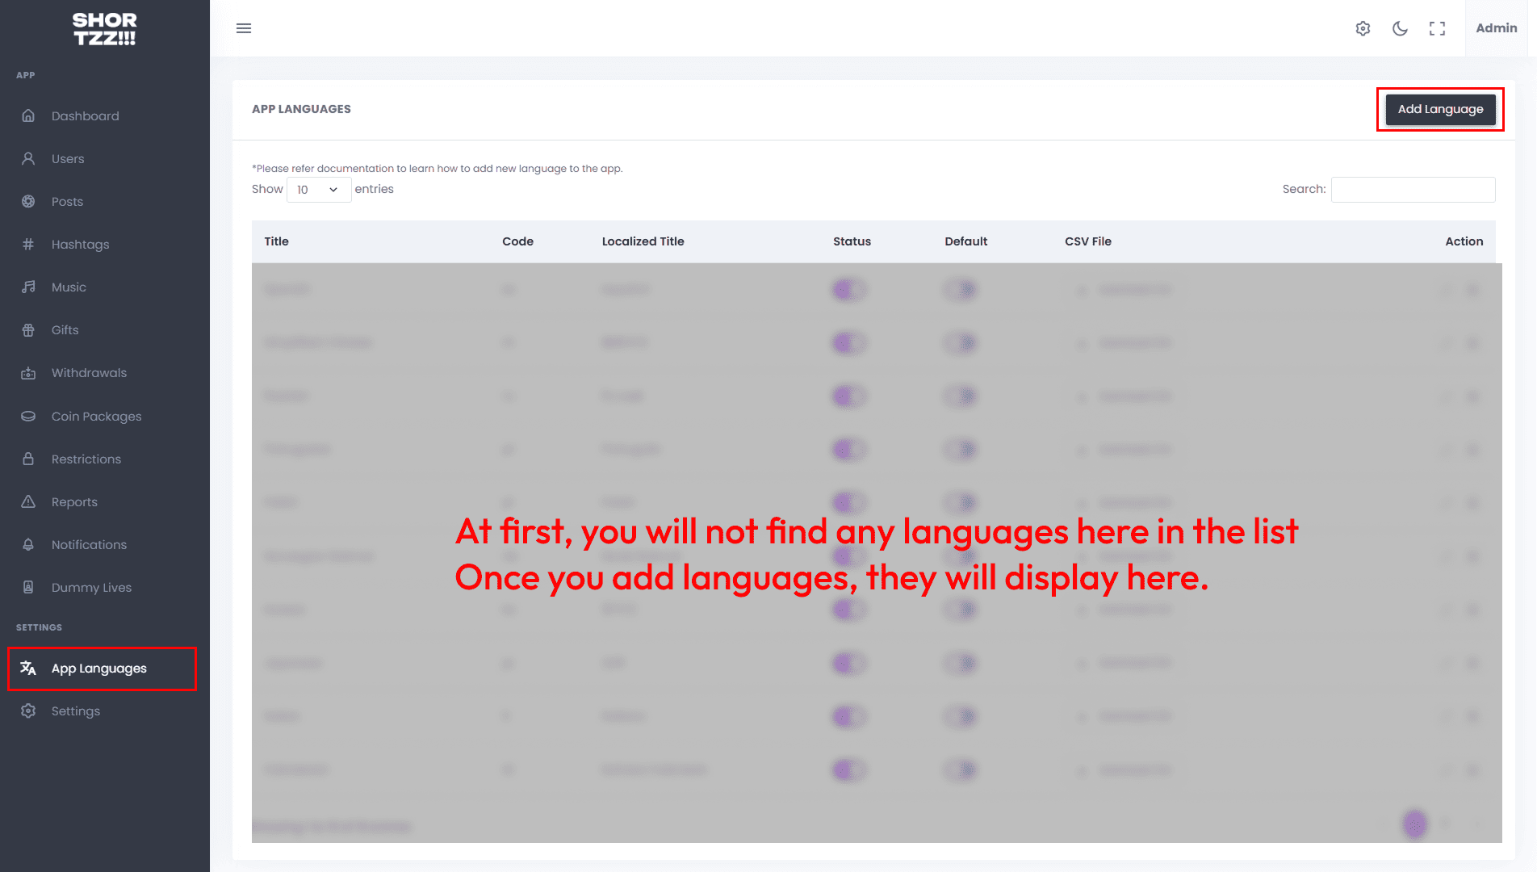This screenshot has width=1537, height=872.
Task: Click the Gifts icon in sidebar
Action: [28, 329]
